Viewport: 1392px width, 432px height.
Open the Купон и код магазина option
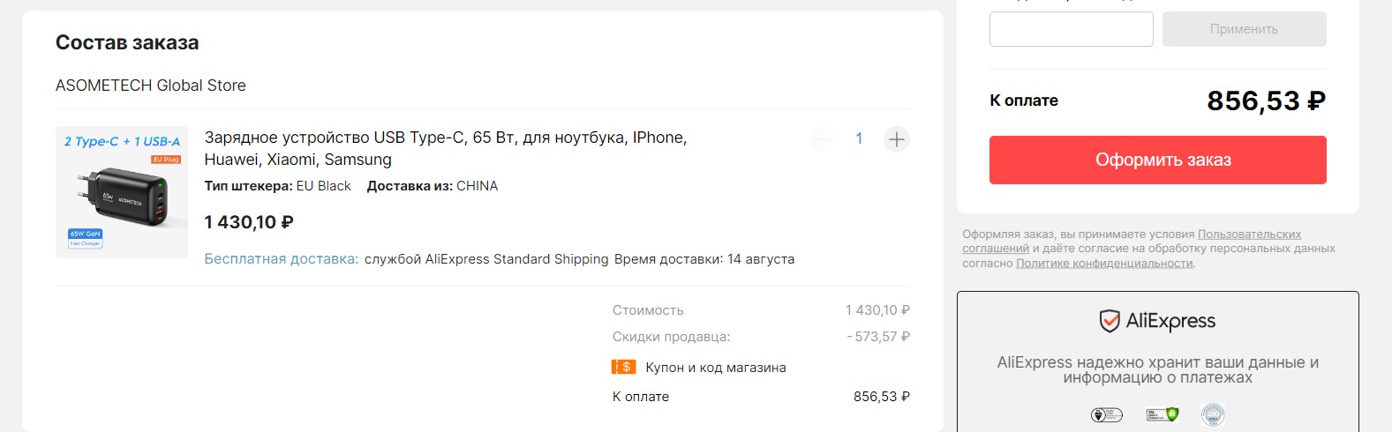[x=715, y=368]
